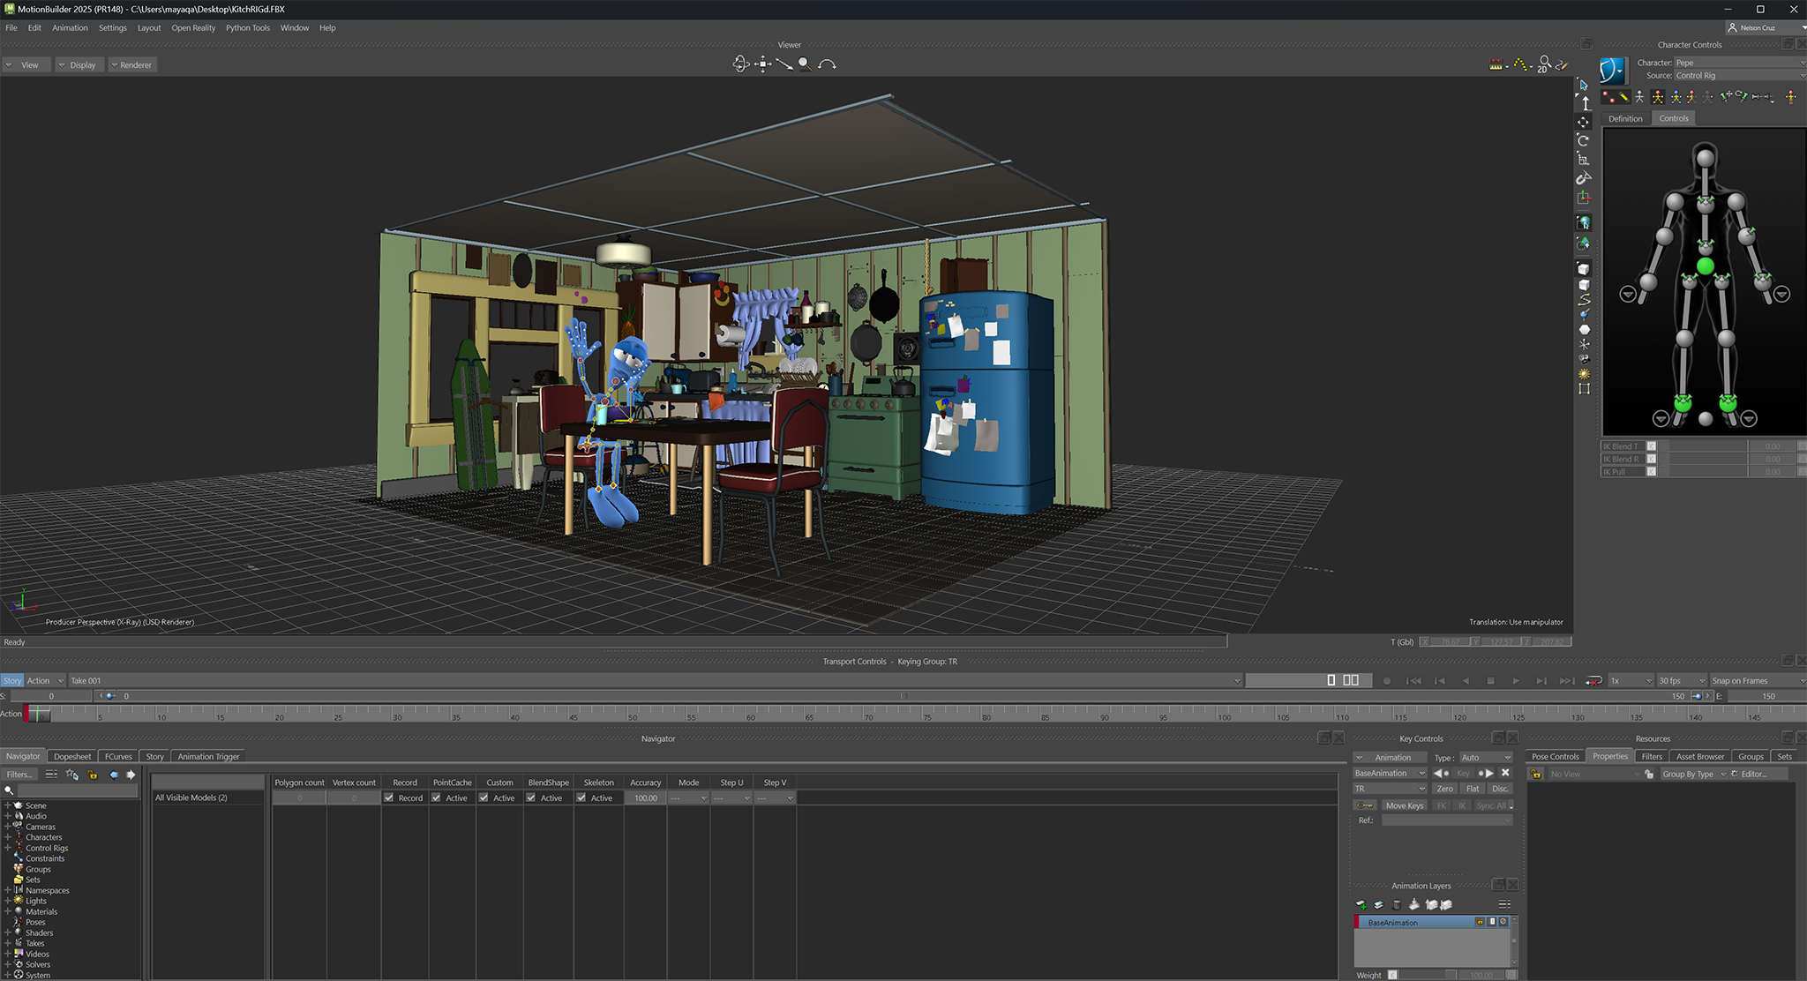Click the Scale tool icon
The image size is (1807, 981).
pyautogui.click(x=1584, y=160)
